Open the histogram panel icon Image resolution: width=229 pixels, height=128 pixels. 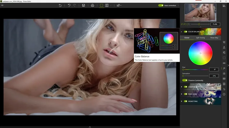tap(224, 6)
